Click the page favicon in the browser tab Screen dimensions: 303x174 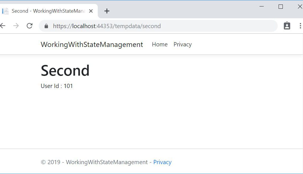(x=5, y=11)
